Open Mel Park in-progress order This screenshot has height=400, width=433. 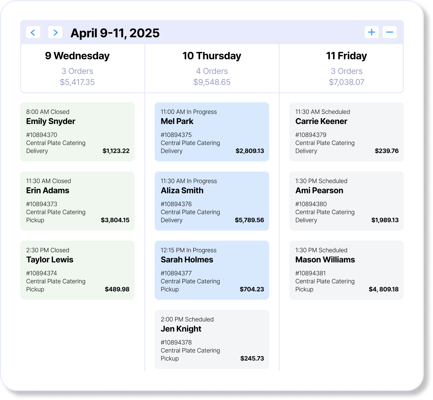point(212,132)
